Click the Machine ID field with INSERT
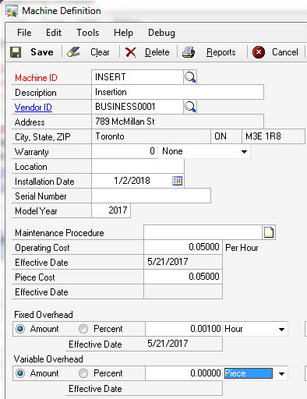This screenshot has height=399, width=307. [137, 77]
